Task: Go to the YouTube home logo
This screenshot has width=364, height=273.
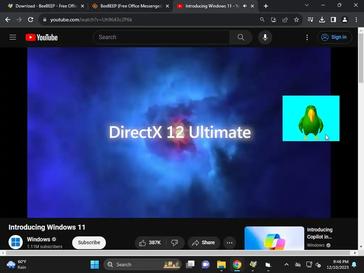Action: 42,37
